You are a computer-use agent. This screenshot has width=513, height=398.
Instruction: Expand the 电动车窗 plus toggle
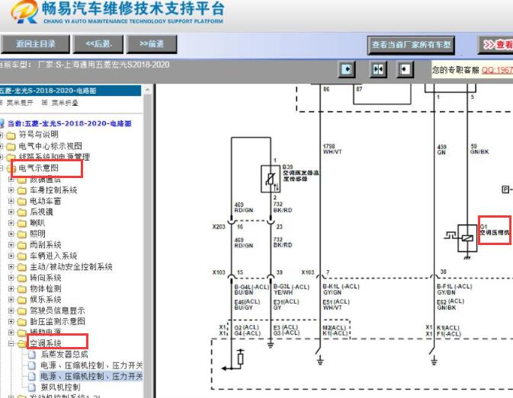[x=11, y=201]
